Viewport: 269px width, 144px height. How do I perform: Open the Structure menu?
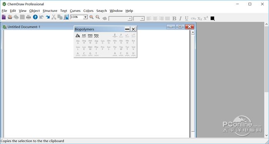click(50, 11)
